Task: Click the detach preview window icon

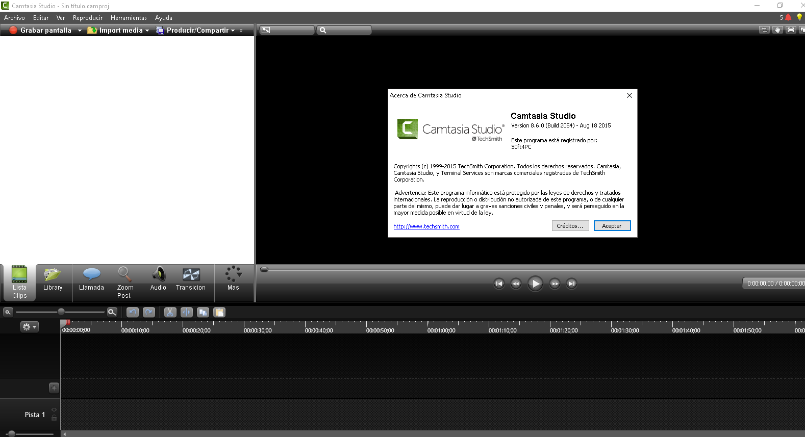Action: (x=802, y=30)
